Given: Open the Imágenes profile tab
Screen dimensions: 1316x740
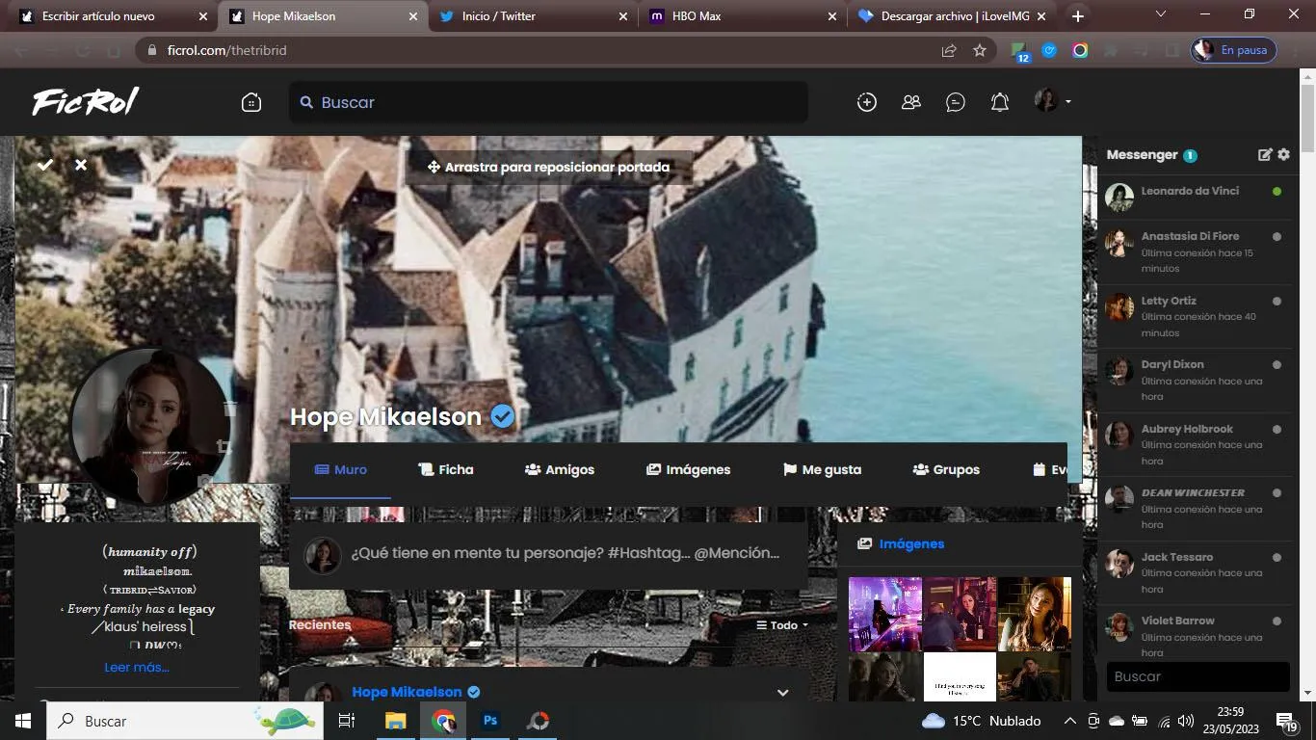Looking at the screenshot, I should coord(688,470).
